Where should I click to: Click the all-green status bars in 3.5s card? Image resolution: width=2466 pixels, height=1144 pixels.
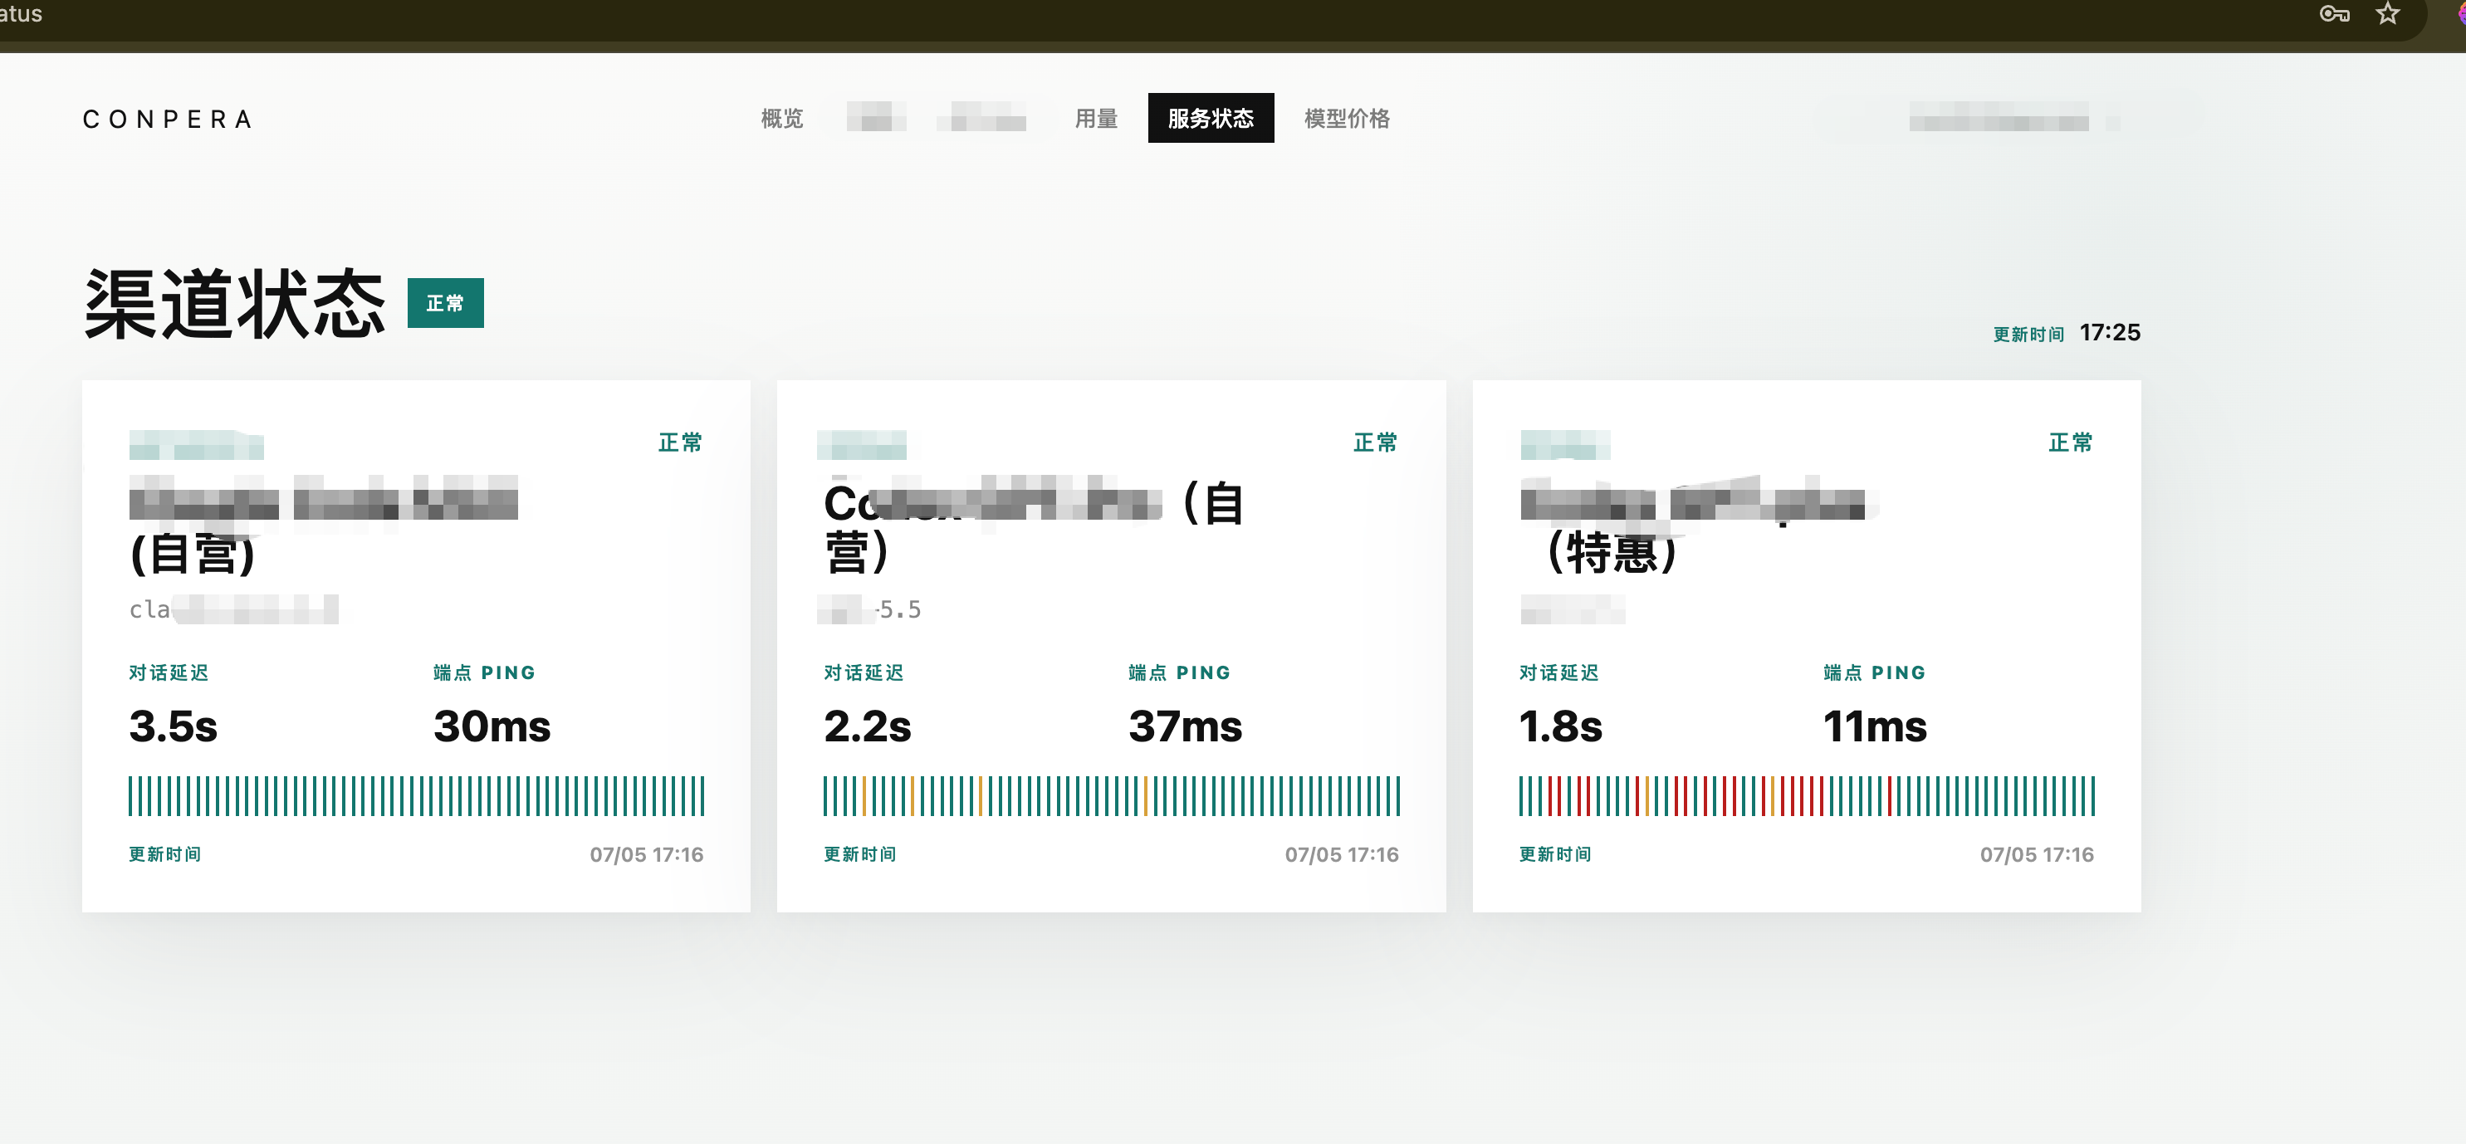coord(417,795)
